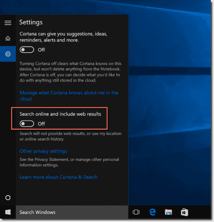Click 'Search online and include web results' label
Screen dimensions: 214x222
point(60,114)
